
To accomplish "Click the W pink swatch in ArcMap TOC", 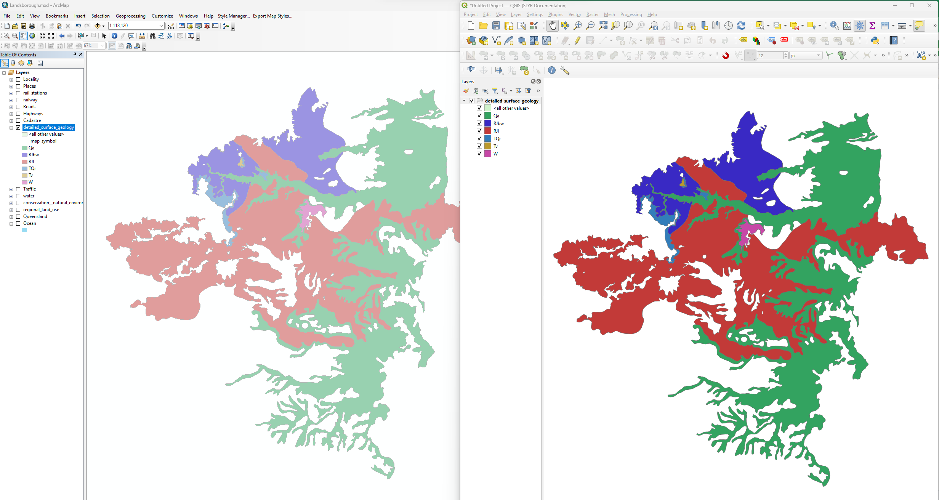I will point(24,182).
